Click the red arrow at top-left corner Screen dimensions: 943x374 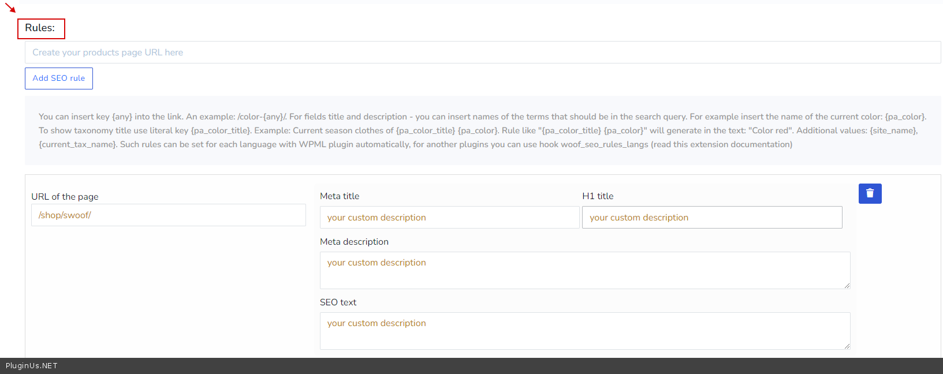pyautogui.click(x=10, y=8)
